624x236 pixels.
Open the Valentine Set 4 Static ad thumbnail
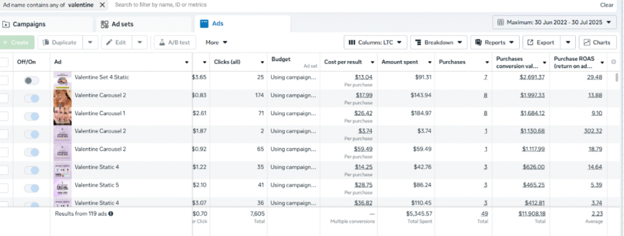click(x=63, y=80)
